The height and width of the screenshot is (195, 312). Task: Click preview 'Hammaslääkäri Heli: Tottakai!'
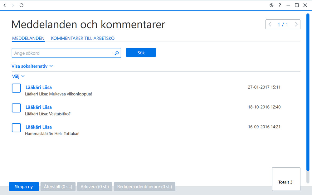(52, 134)
